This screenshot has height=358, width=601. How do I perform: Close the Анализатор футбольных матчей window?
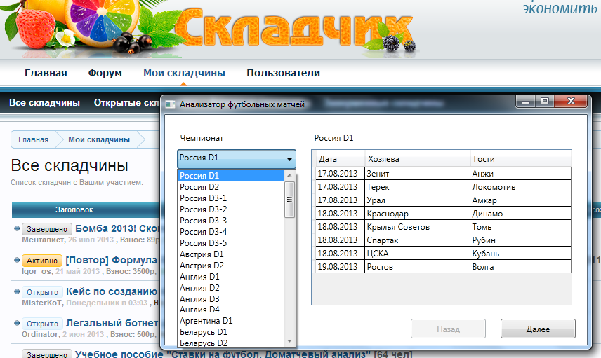[571, 102]
